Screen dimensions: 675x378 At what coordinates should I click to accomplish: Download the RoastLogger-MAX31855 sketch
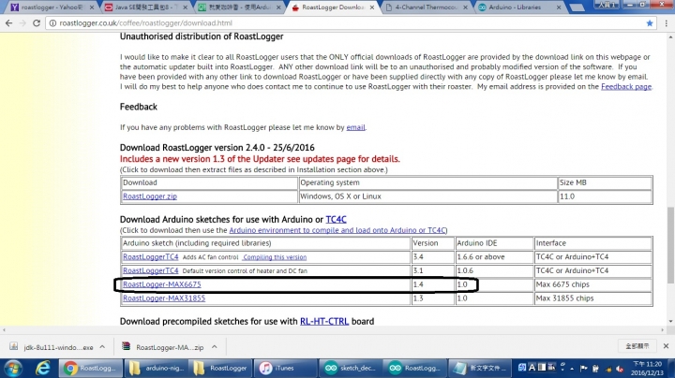coord(164,298)
